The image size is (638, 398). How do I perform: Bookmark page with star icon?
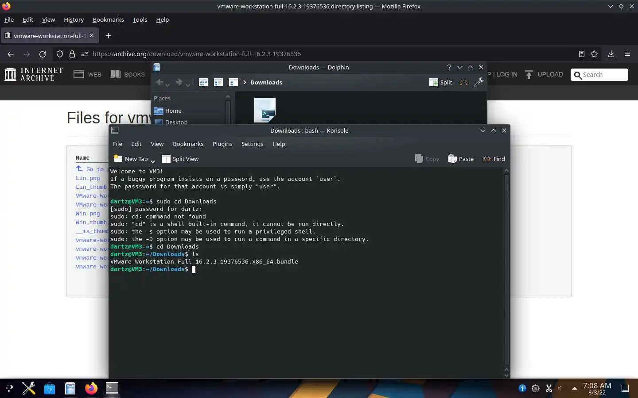click(594, 54)
